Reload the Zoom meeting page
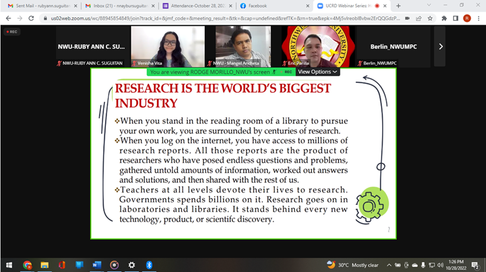Screen dimensions: 486x272 point(31,18)
